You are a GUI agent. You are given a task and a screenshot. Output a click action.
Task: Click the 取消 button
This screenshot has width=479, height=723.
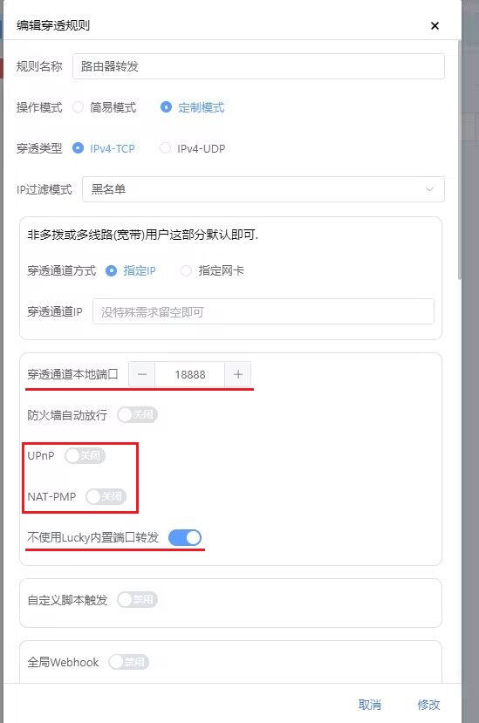coord(370,705)
